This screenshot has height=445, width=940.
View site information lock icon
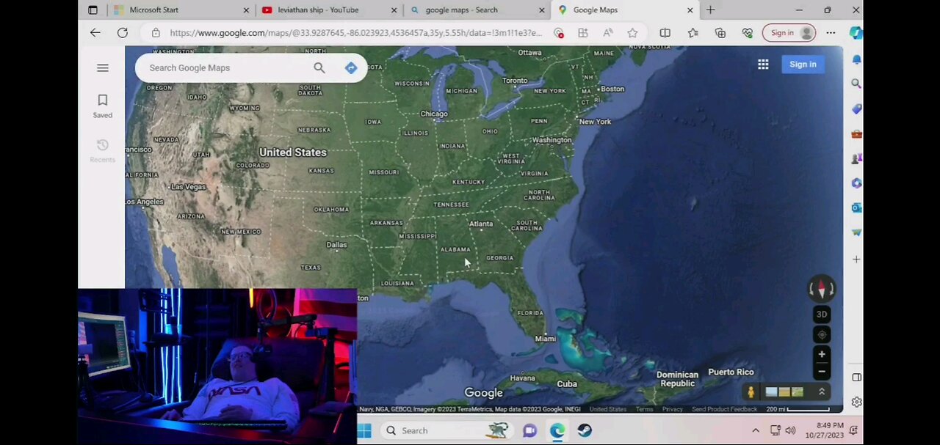(156, 33)
